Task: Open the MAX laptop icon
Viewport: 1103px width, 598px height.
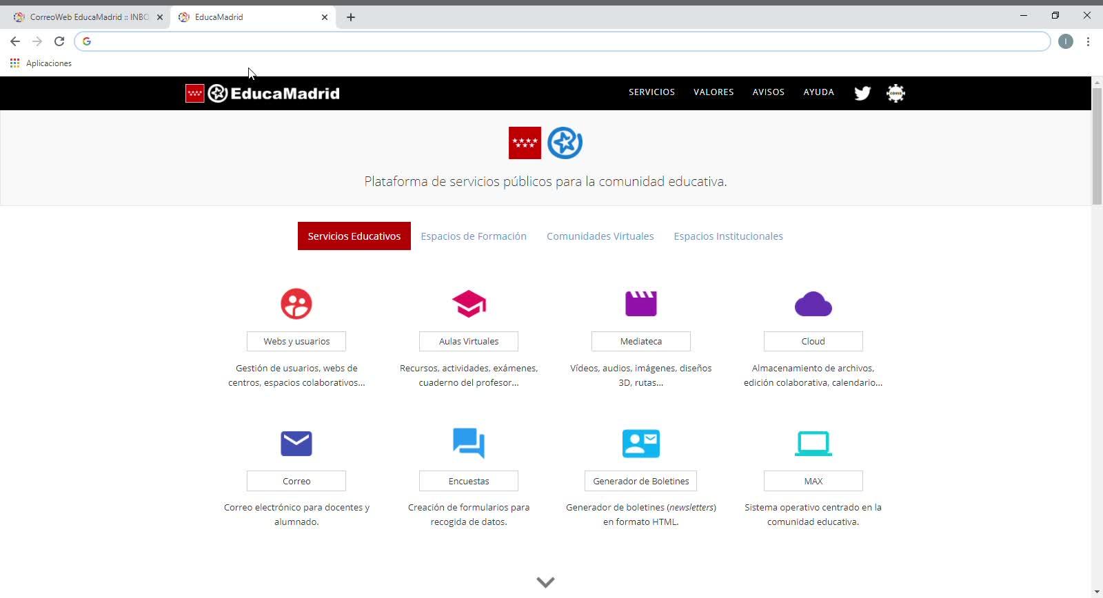Action: click(813, 443)
